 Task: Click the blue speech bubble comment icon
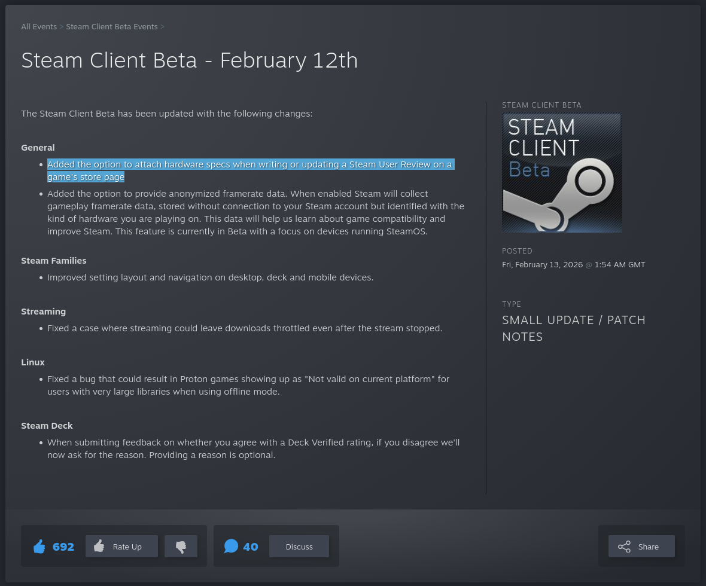tap(231, 547)
